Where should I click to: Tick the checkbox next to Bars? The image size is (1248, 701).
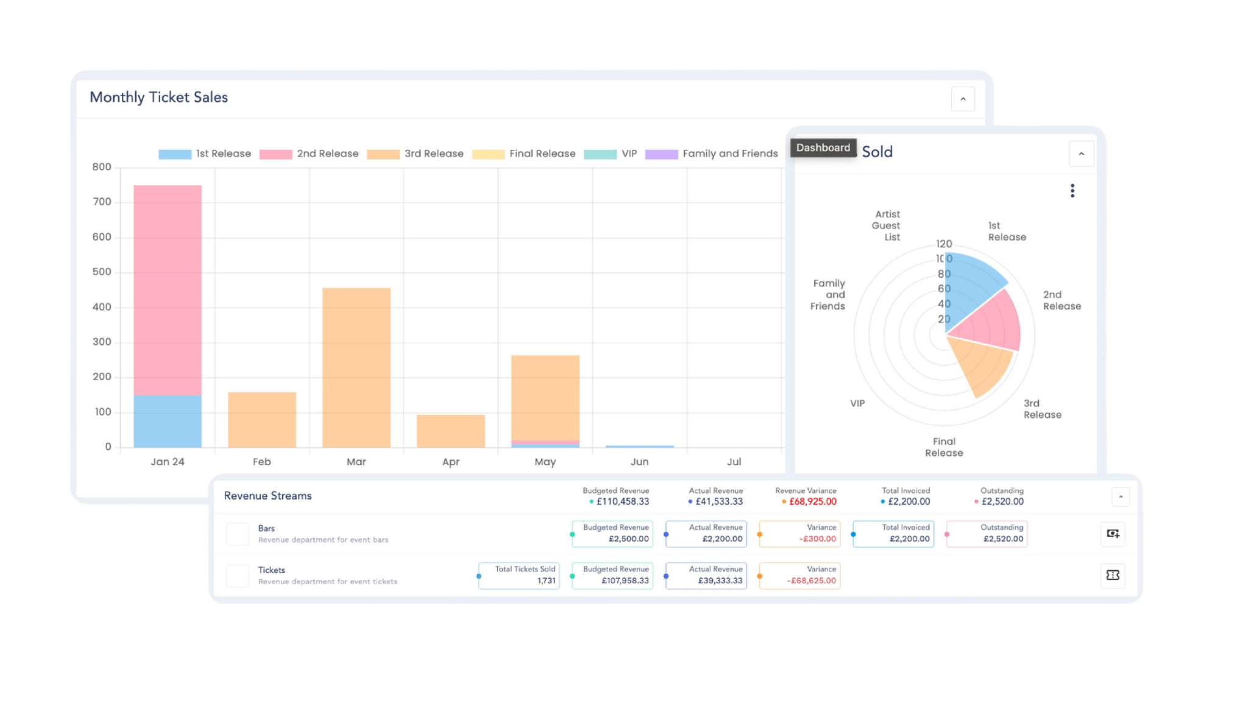238,534
